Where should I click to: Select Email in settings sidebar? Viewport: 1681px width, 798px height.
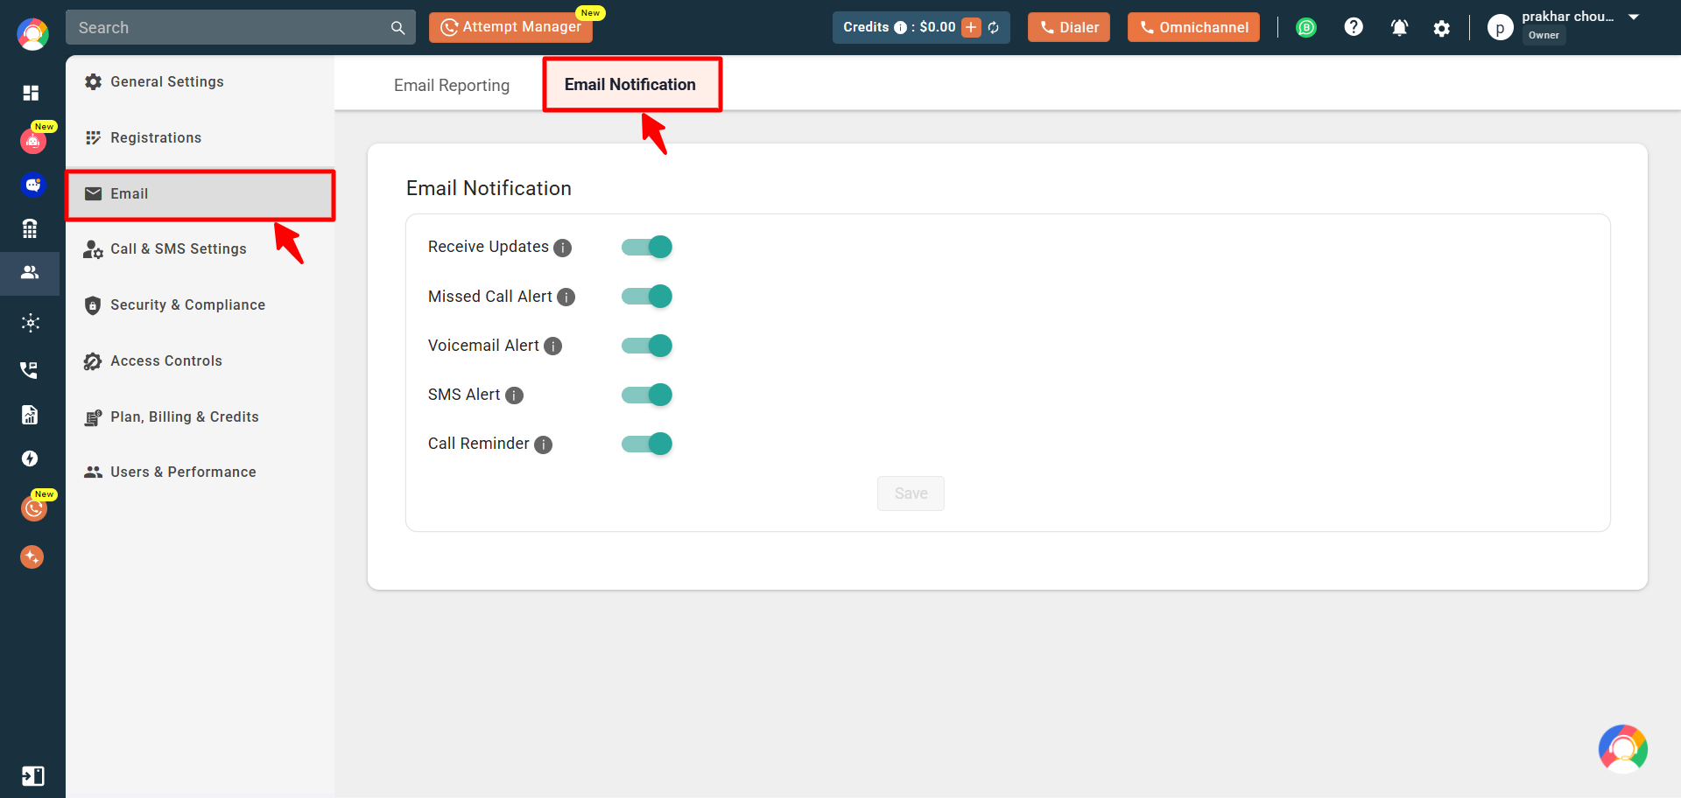pyautogui.click(x=200, y=193)
